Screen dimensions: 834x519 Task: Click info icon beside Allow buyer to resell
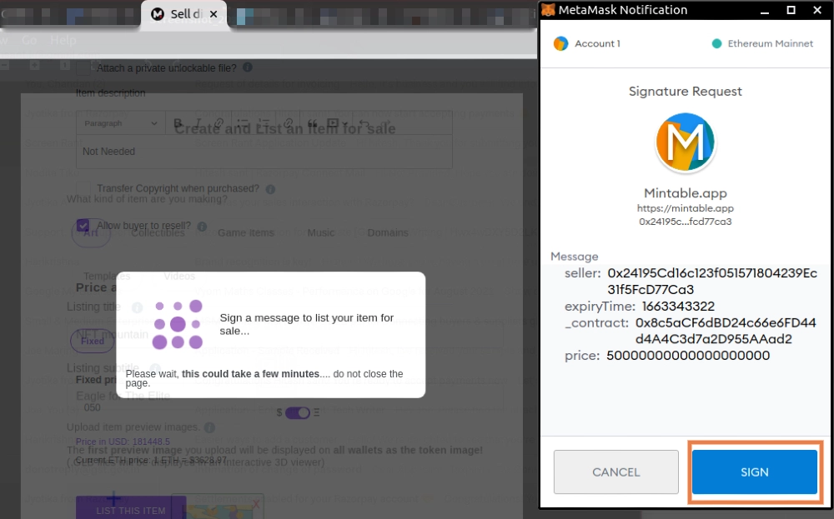pyautogui.click(x=202, y=227)
